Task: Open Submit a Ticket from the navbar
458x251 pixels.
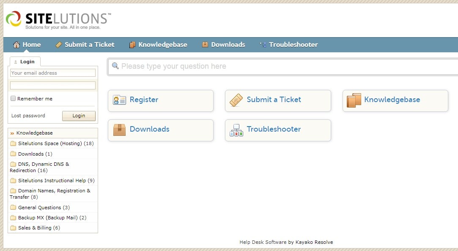Action: (85, 45)
